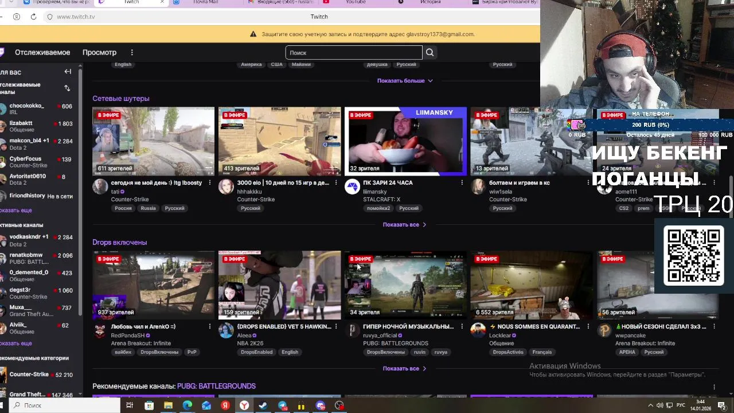Open the PUBG: BATTLEGROUNDS recommended channels link
Image resolution: width=734 pixels, height=413 pixels.
coord(216,387)
